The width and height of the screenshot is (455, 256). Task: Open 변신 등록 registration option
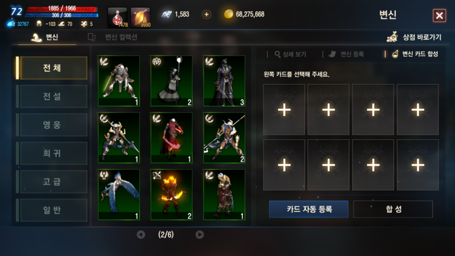pyautogui.click(x=346, y=54)
